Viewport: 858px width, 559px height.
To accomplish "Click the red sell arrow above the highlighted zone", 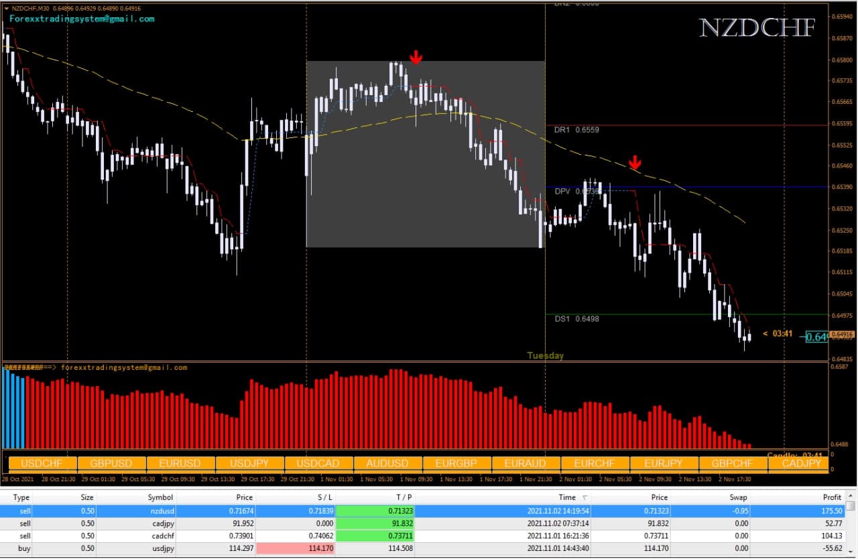I will (416, 57).
